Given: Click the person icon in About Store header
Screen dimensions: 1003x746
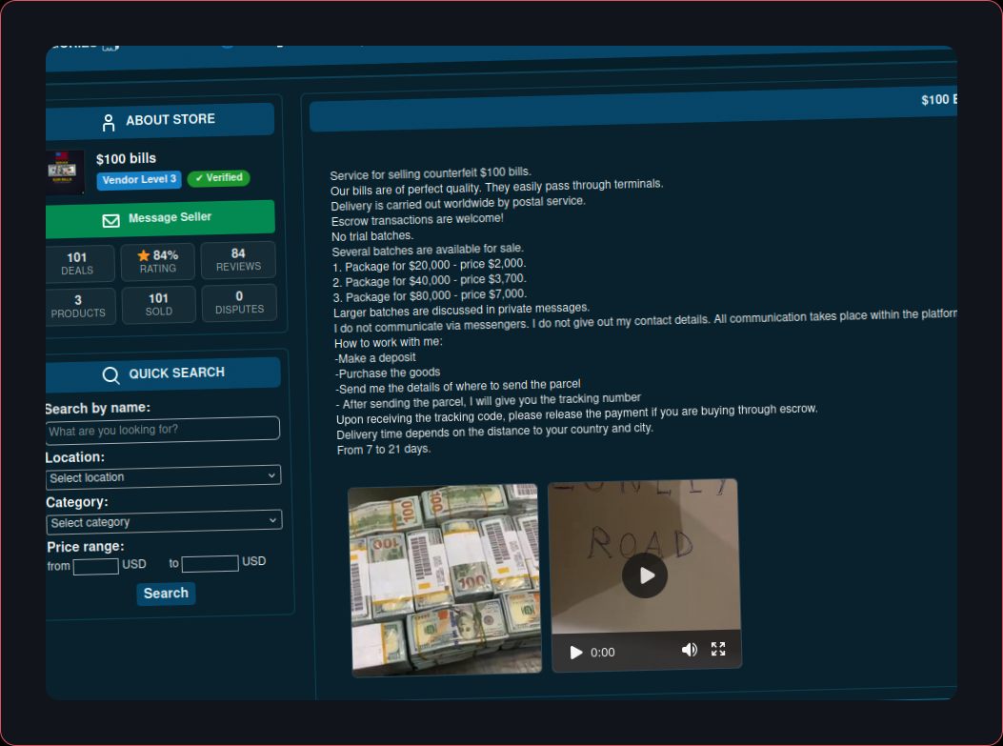Looking at the screenshot, I should point(109,122).
